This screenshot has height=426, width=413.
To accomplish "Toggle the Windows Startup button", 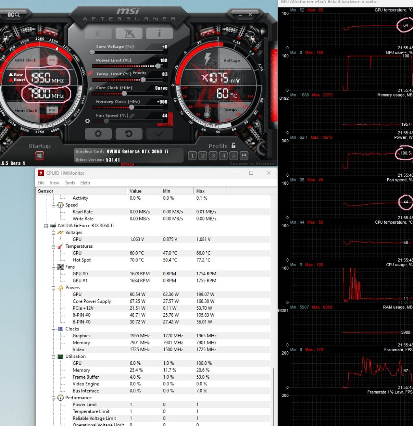I will [40, 156].
